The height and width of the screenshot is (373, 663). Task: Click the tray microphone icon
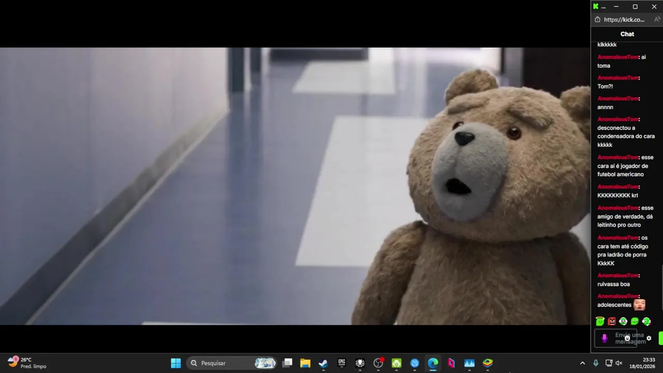point(596,363)
